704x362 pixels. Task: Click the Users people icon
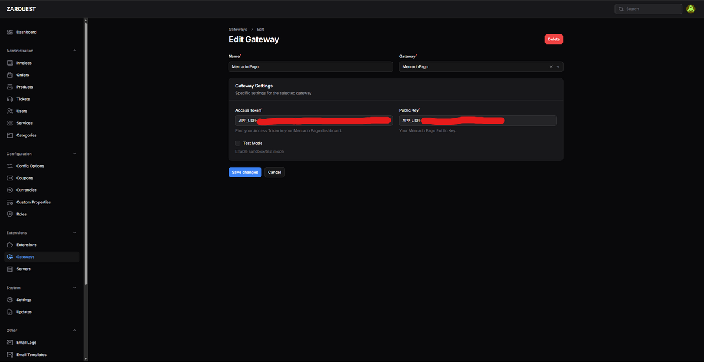coord(10,111)
